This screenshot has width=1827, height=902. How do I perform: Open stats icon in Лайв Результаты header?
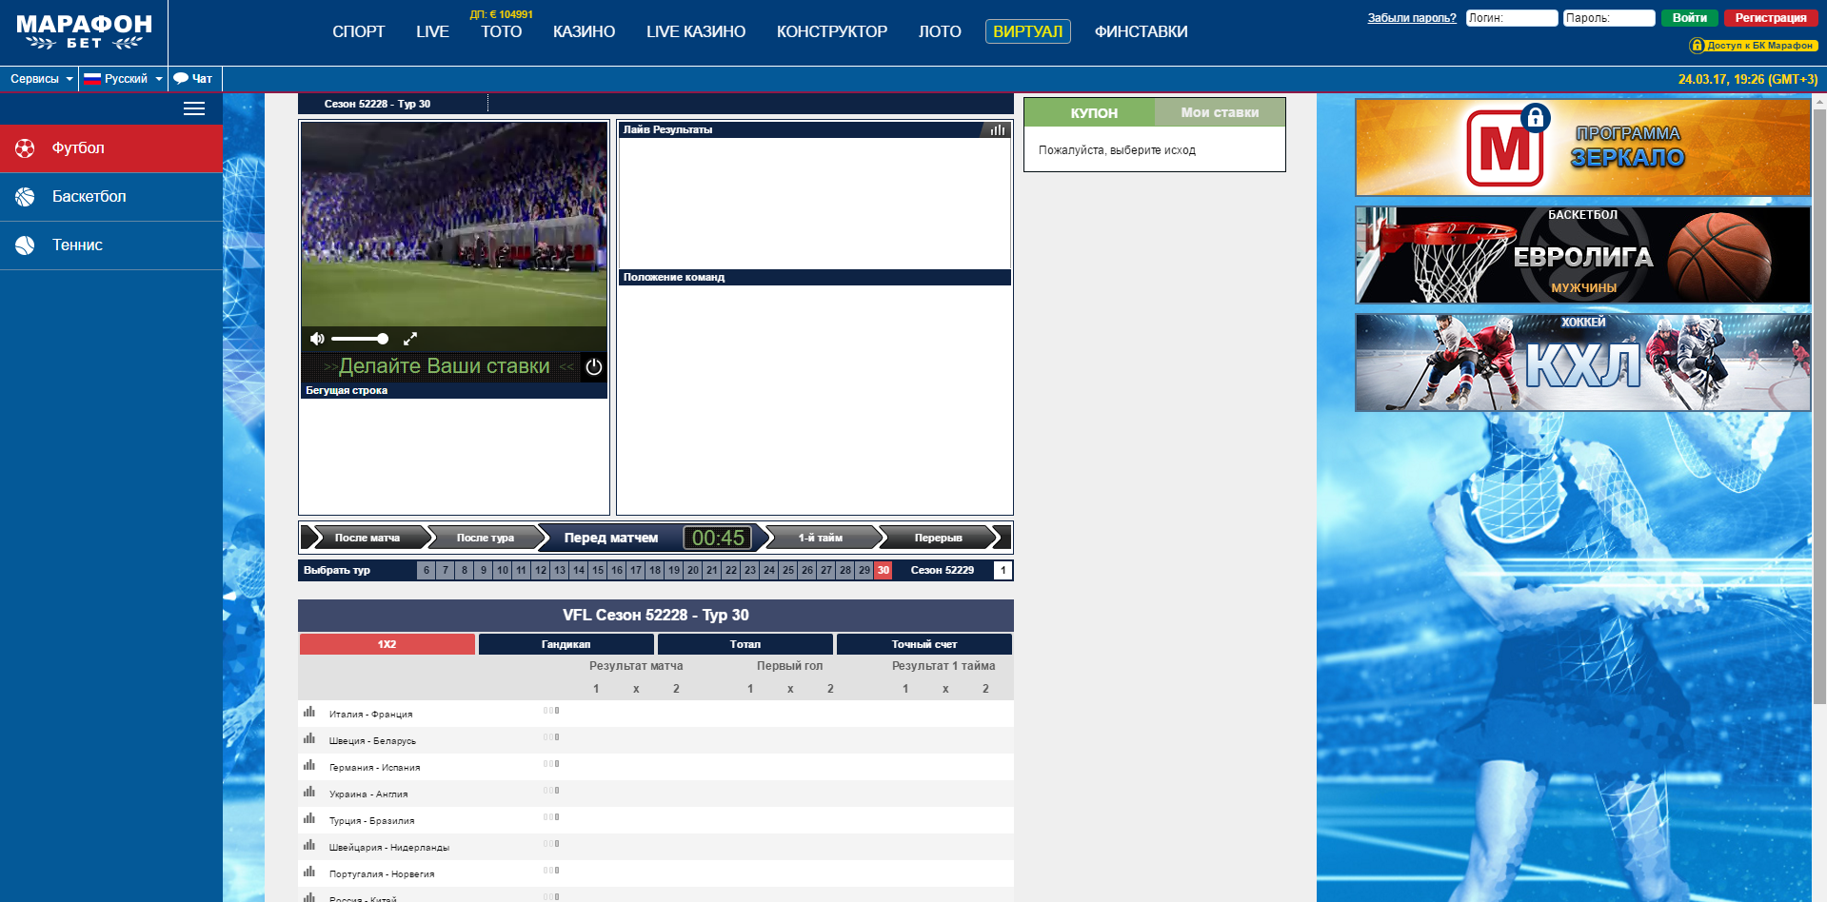tap(997, 129)
